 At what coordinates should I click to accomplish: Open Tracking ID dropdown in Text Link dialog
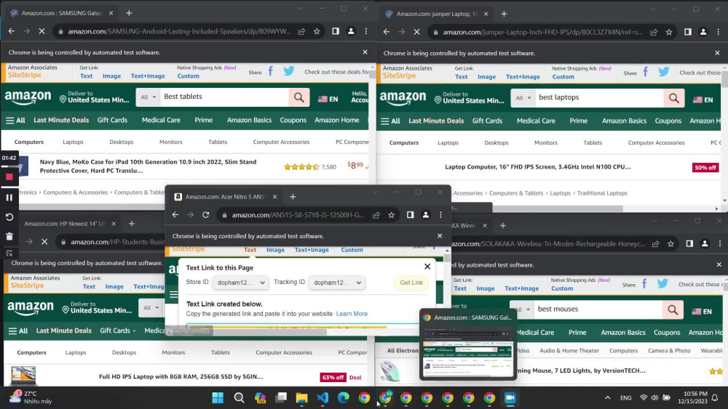point(337,283)
